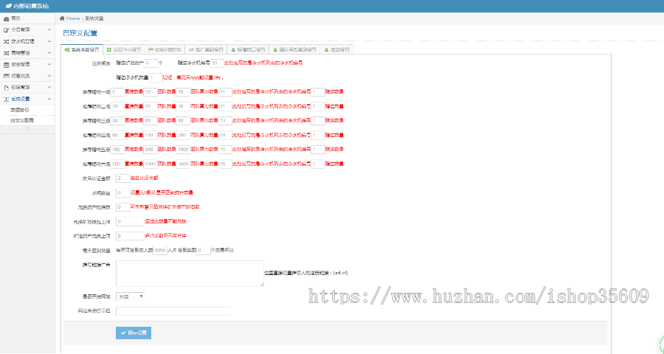
Task: Click the level-five team count field showing 500
Action: (x=151, y=150)
